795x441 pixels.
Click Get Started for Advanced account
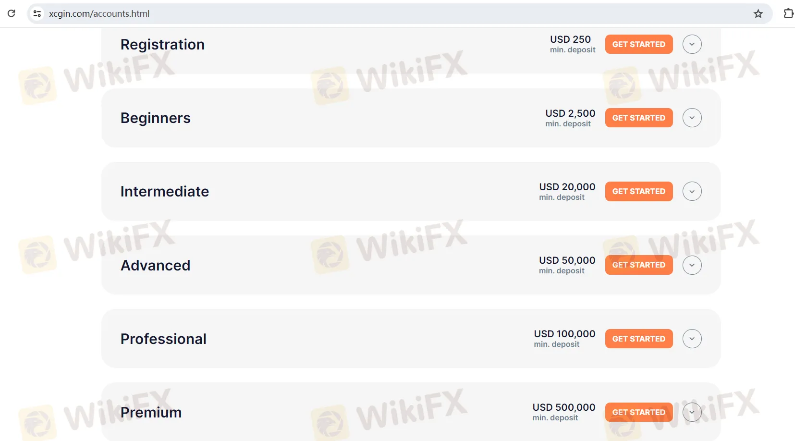(x=638, y=265)
